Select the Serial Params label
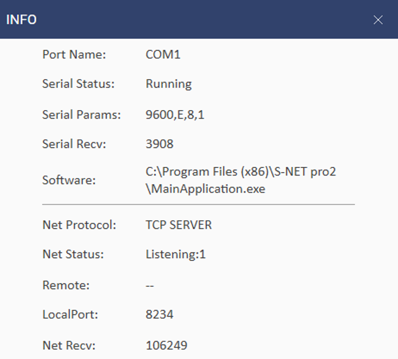This screenshot has width=398, height=359. 81,115
